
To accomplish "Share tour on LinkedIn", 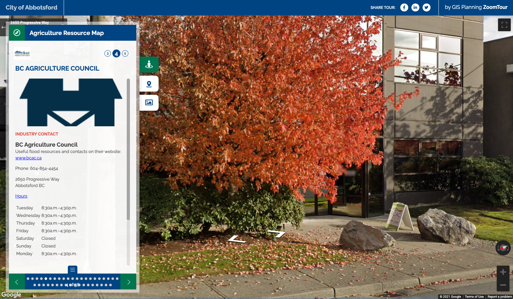I will (x=415, y=7).
